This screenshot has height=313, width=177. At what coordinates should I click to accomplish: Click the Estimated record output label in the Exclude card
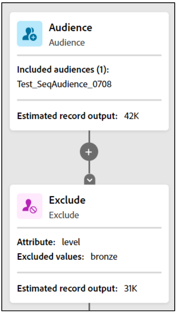coord(67,288)
